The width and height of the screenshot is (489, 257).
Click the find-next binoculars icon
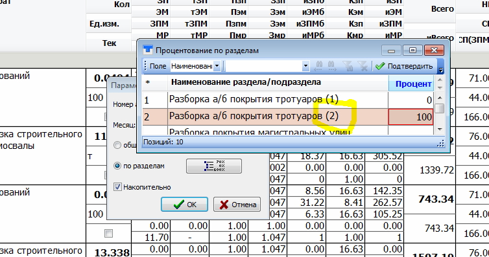331,66
